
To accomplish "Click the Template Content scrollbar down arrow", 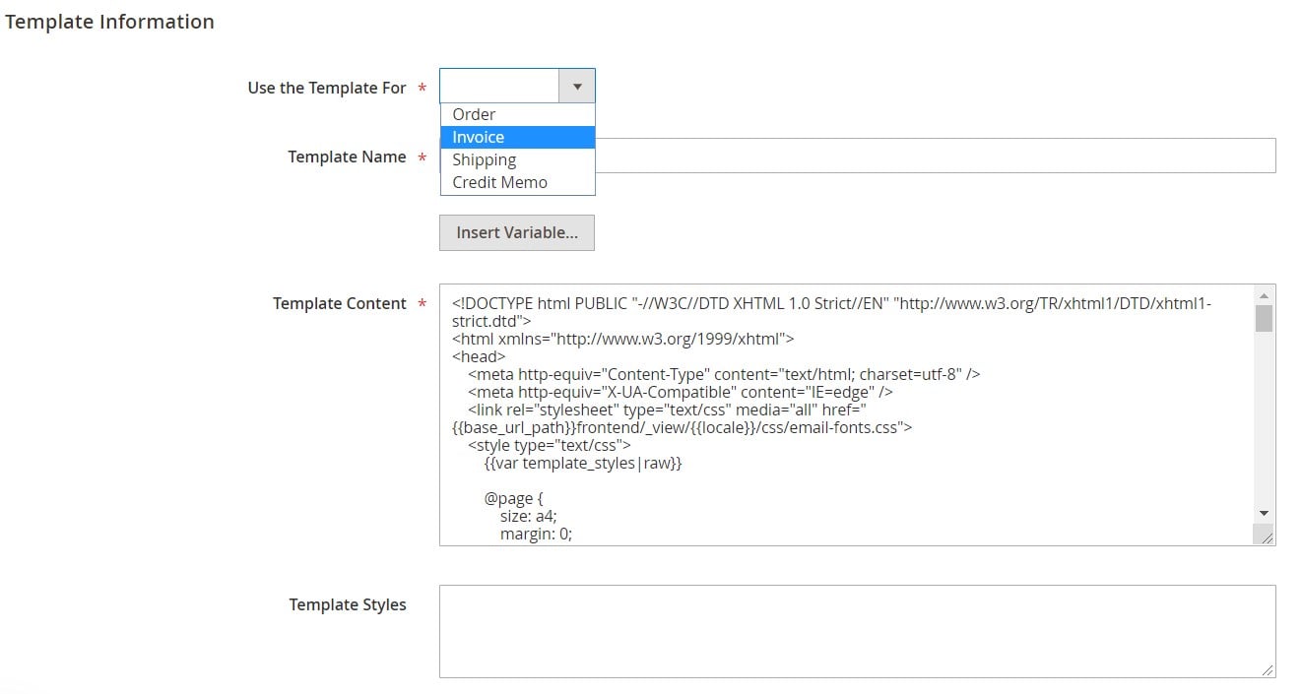I will tap(1264, 513).
